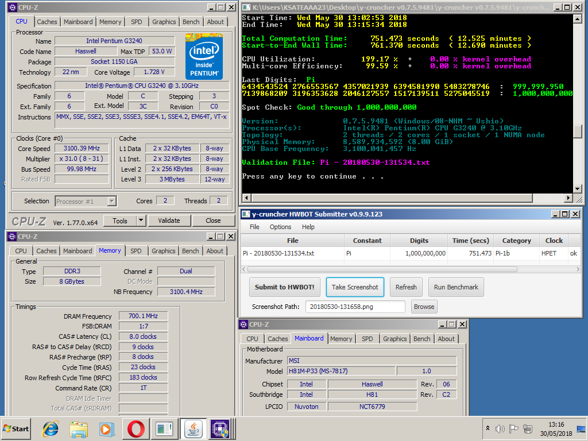Click the CPU-Z Mainboard window title icon
Screen dimensions: 588x441
click(x=243, y=324)
